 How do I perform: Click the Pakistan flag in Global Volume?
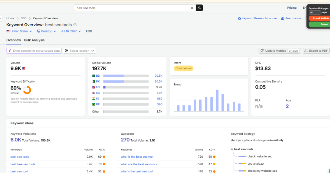click(94, 81)
